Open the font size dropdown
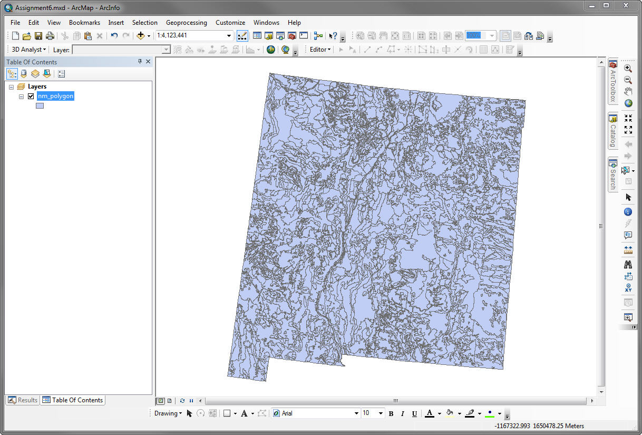The width and height of the screenshot is (642, 435). pyautogui.click(x=381, y=413)
